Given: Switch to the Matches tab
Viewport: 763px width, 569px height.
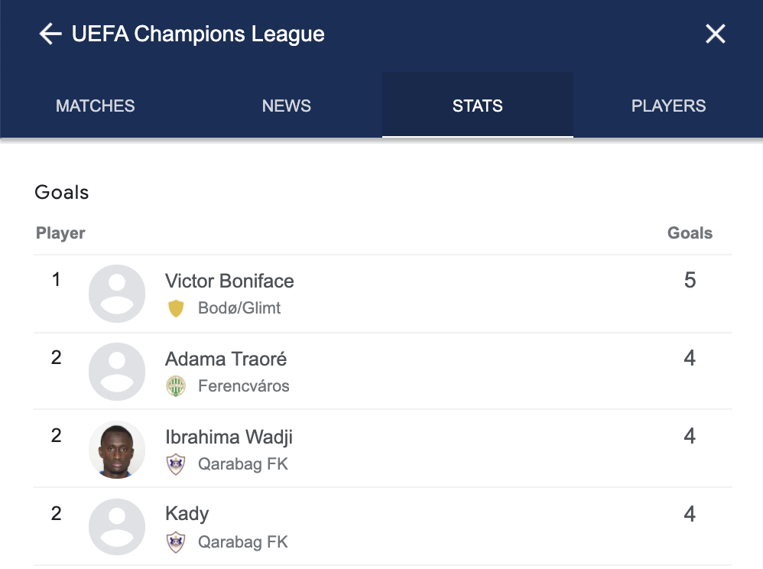Looking at the screenshot, I should (96, 106).
